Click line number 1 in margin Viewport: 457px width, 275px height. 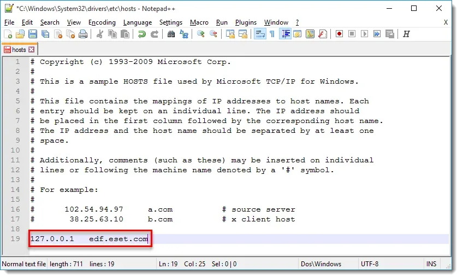[18, 62]
